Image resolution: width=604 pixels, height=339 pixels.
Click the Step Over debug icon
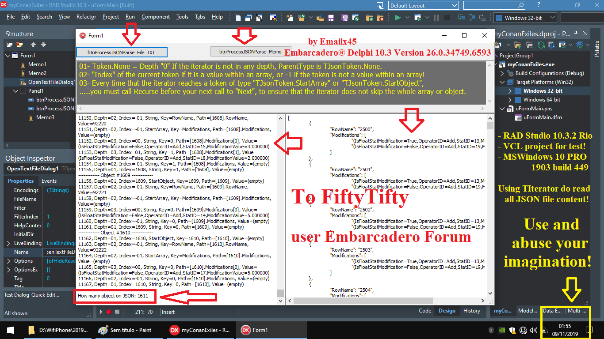(471, 18)
